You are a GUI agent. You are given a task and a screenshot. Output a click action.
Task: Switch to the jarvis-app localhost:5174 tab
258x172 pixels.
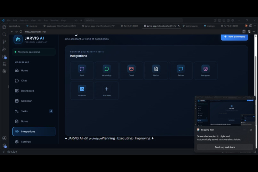click(60, 26)
